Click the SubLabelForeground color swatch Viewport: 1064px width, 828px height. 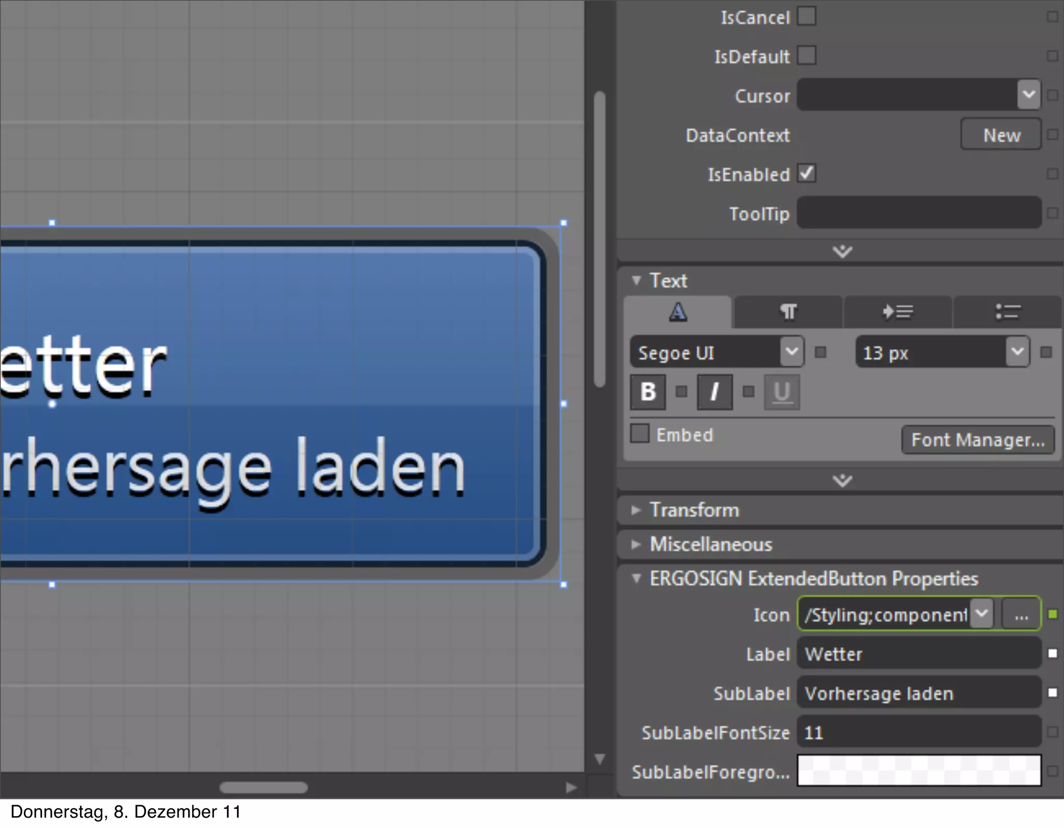919,770
